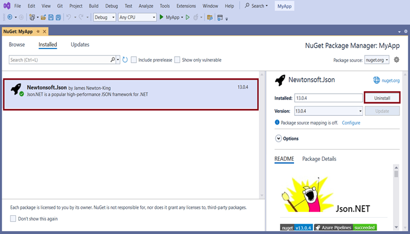The image size is (410, 234).
Task: Select the Installed tab
Action: pyautogui.click(x=47, y=44)
